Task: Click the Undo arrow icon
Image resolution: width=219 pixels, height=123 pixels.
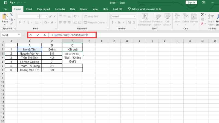Action: [x=11, y=2]
